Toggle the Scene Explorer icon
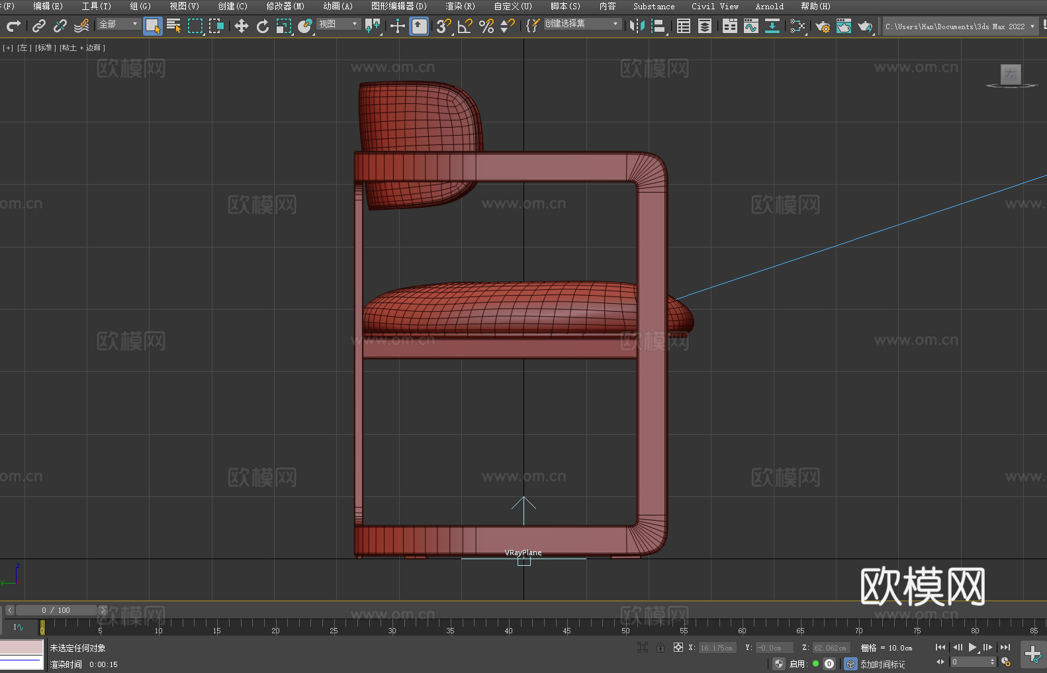The image size is (1047, 673). coord(684,26)
